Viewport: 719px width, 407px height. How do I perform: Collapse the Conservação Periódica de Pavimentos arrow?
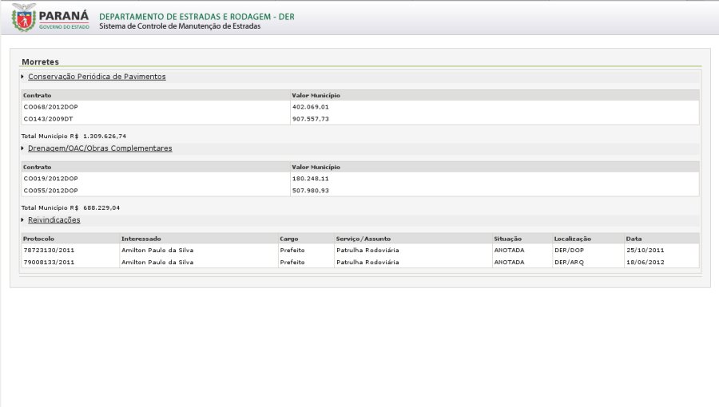(22, 77)
